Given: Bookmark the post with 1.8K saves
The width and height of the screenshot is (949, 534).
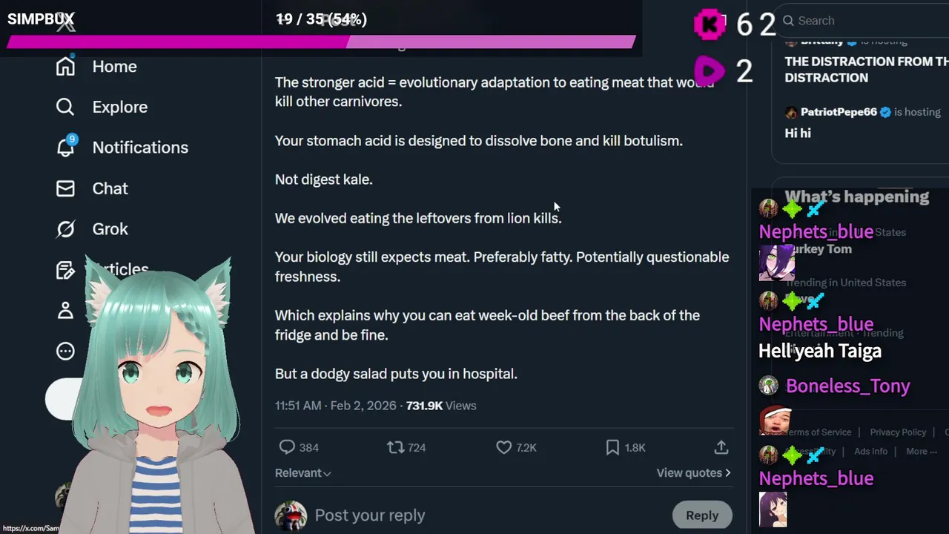Looking at the screenshot, I should (x=612, y=447).
